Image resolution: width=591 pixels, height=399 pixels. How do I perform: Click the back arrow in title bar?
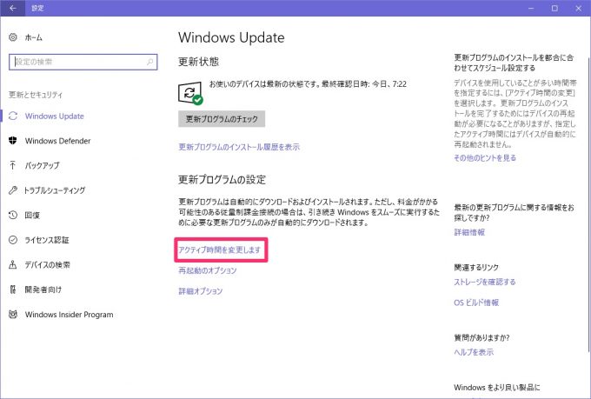(13, 8)
